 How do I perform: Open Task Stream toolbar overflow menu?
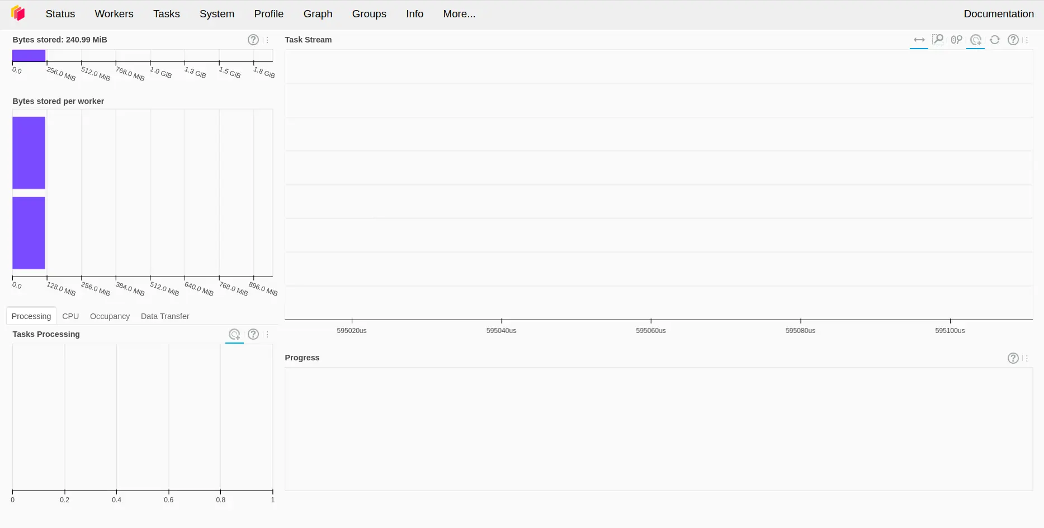tap(1027, 40)
